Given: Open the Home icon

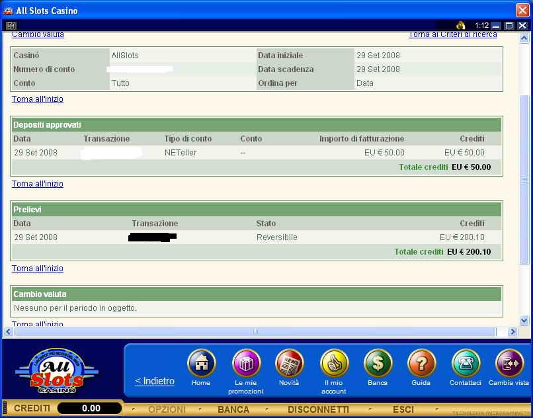Looking at the screenshot, I should tap(201, 364).
